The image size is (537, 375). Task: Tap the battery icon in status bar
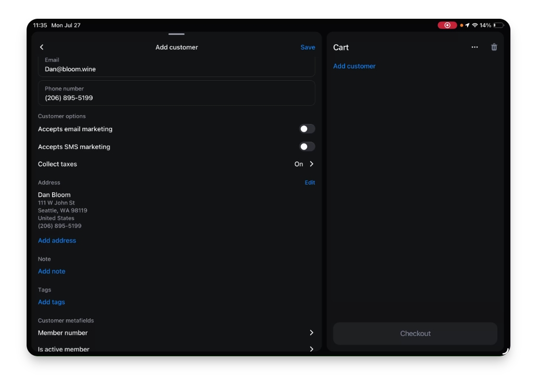(x=498, y=26)
